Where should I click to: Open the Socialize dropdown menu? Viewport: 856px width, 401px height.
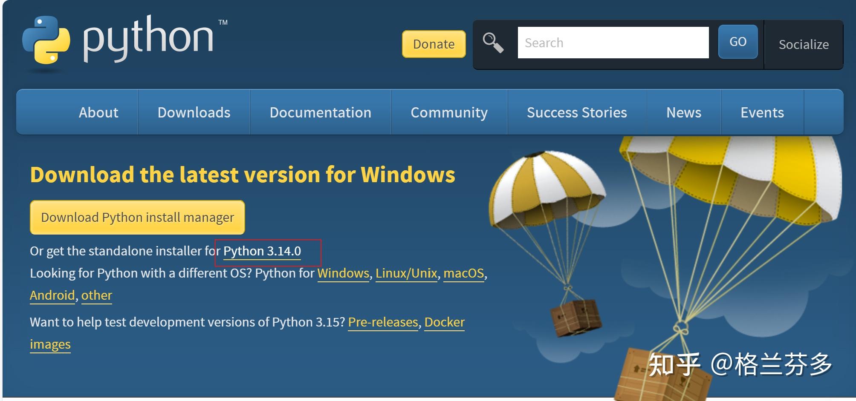pos(804,44)
